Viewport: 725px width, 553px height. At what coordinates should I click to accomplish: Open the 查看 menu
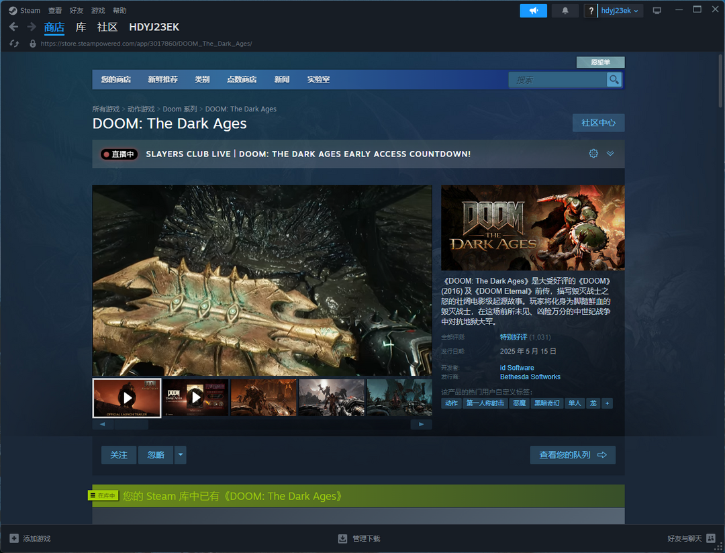[x=55, y=11]
